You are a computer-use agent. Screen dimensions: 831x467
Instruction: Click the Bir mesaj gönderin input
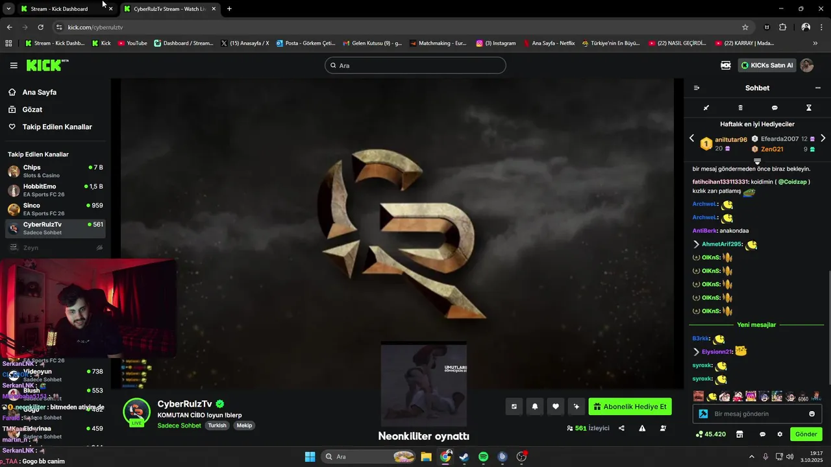point(756,414)
